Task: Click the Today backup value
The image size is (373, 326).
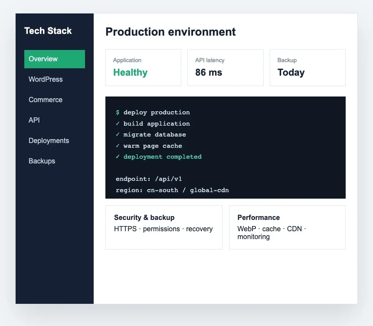Action: click(x=291, y=73)
